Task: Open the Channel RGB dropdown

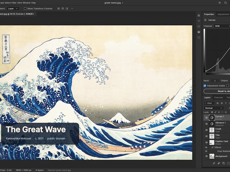Action: (222, 26)
